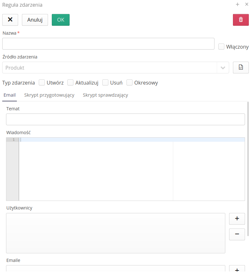The image size is (252, 274).
Task: Focus the Nazwa text field
Action: pos(108,44)
